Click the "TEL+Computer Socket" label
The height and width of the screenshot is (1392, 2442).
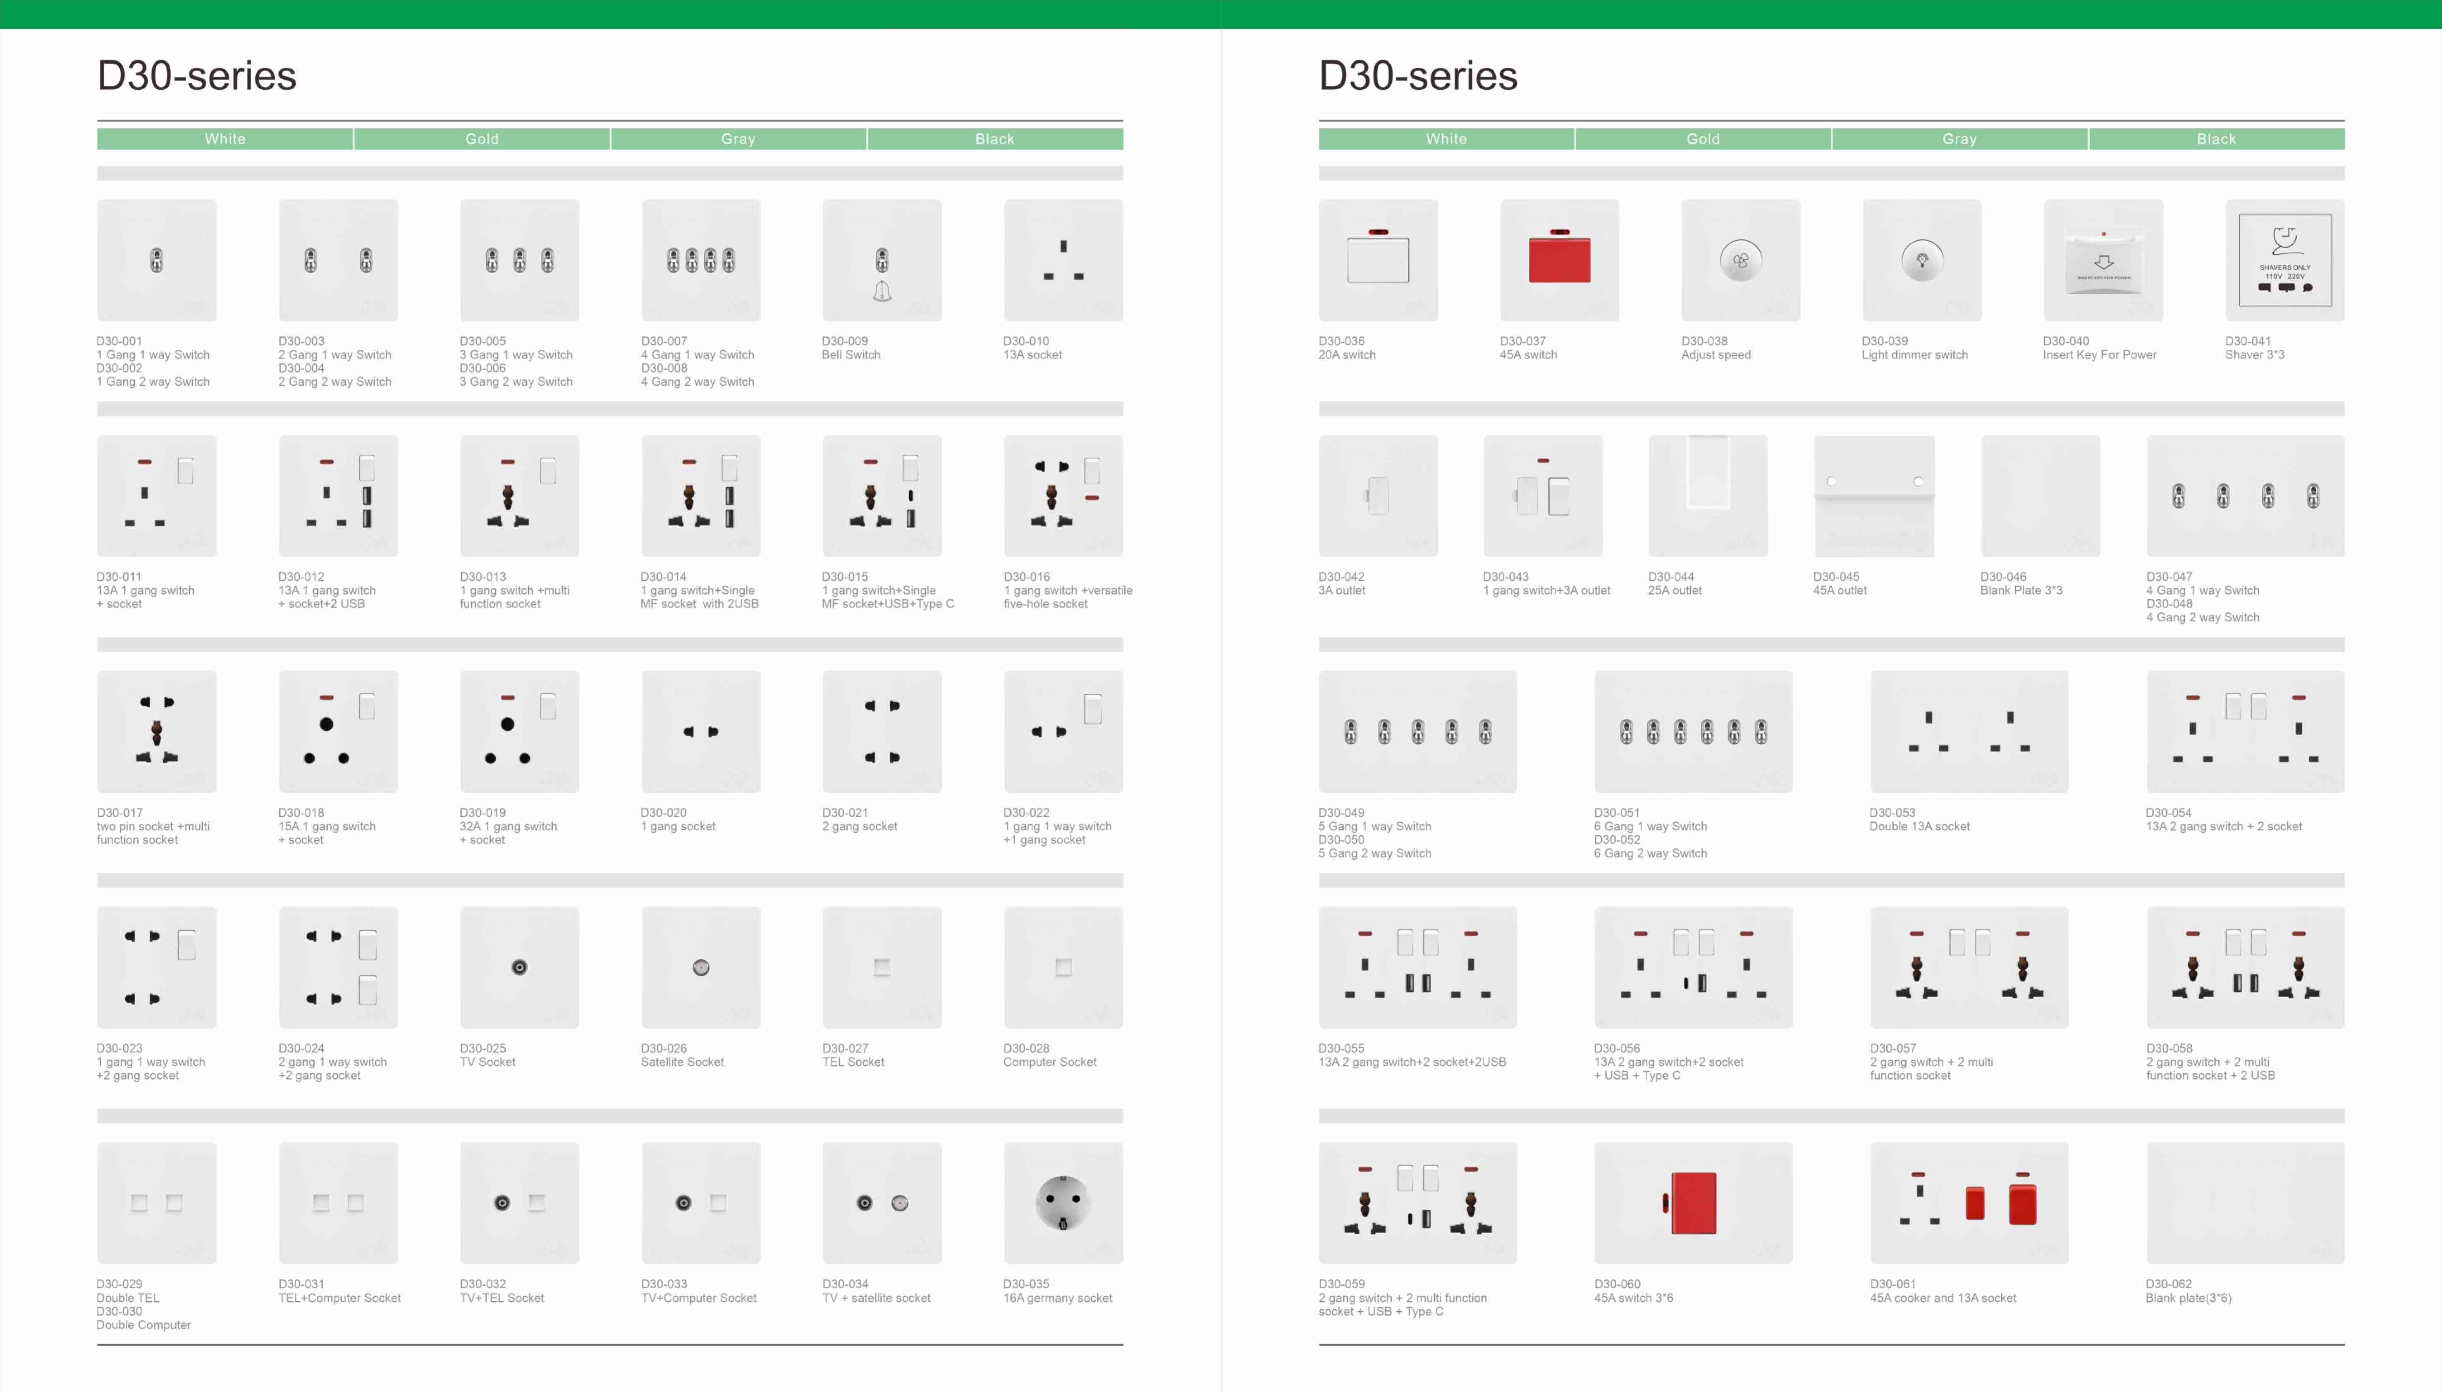pos(339,1298)
